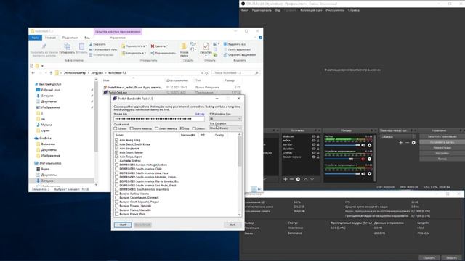
Task: Unmute the red muted speaker icon in mixer
Action: [x=363, y=159]
